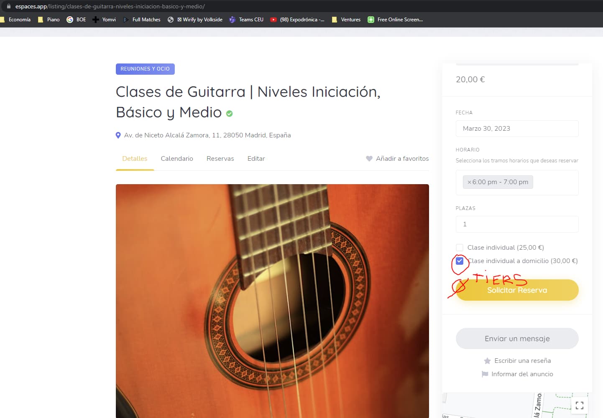Viewport: 603px width, 418px height.
Task: Remove the 6:00 pm - 7:00 pm time slot
Action: [469, 182]
